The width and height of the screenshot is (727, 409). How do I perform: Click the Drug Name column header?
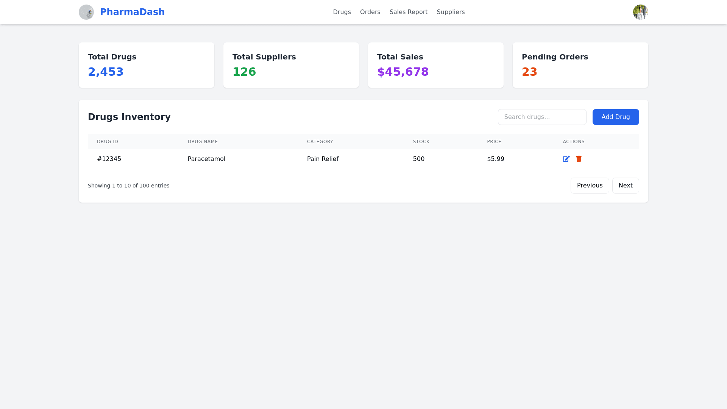coord(203,142)
